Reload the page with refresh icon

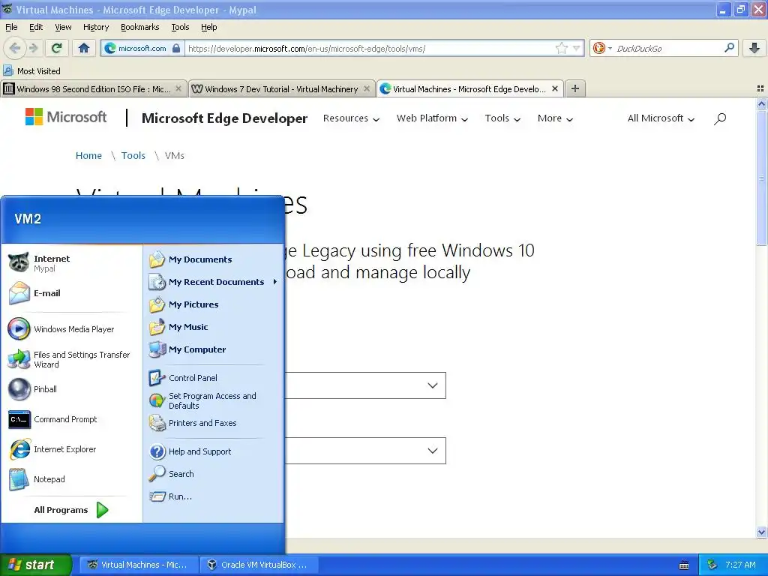tap(57, 48)
